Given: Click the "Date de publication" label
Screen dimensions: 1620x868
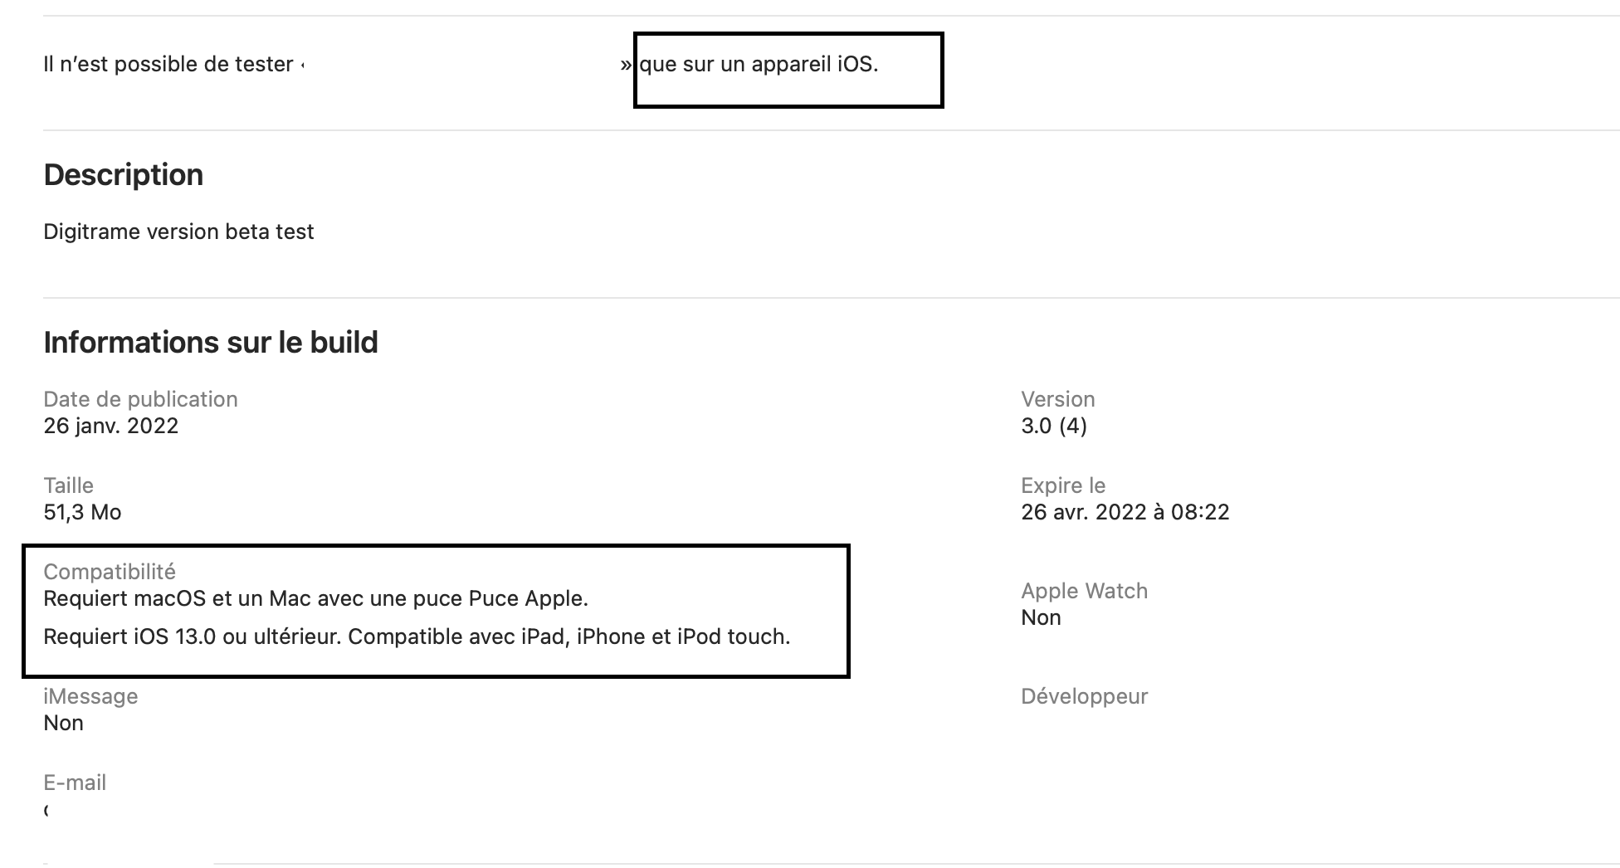Looking at the screenshot, I should pyautogui.click(x=140, y=399).
